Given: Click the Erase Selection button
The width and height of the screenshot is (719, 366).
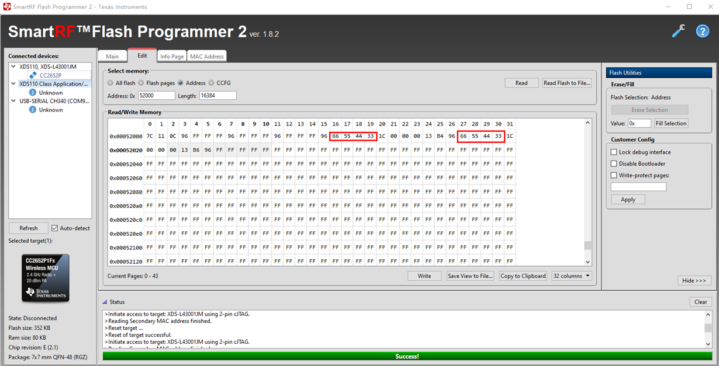Looking at the screenshot, I should [649, 110].
